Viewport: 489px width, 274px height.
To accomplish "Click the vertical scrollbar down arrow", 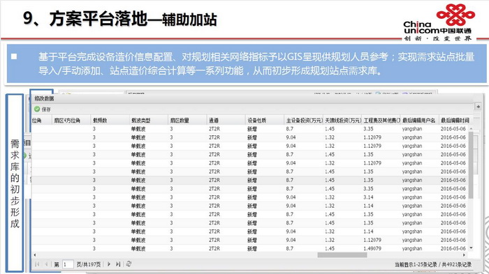I will click(471, 248).
